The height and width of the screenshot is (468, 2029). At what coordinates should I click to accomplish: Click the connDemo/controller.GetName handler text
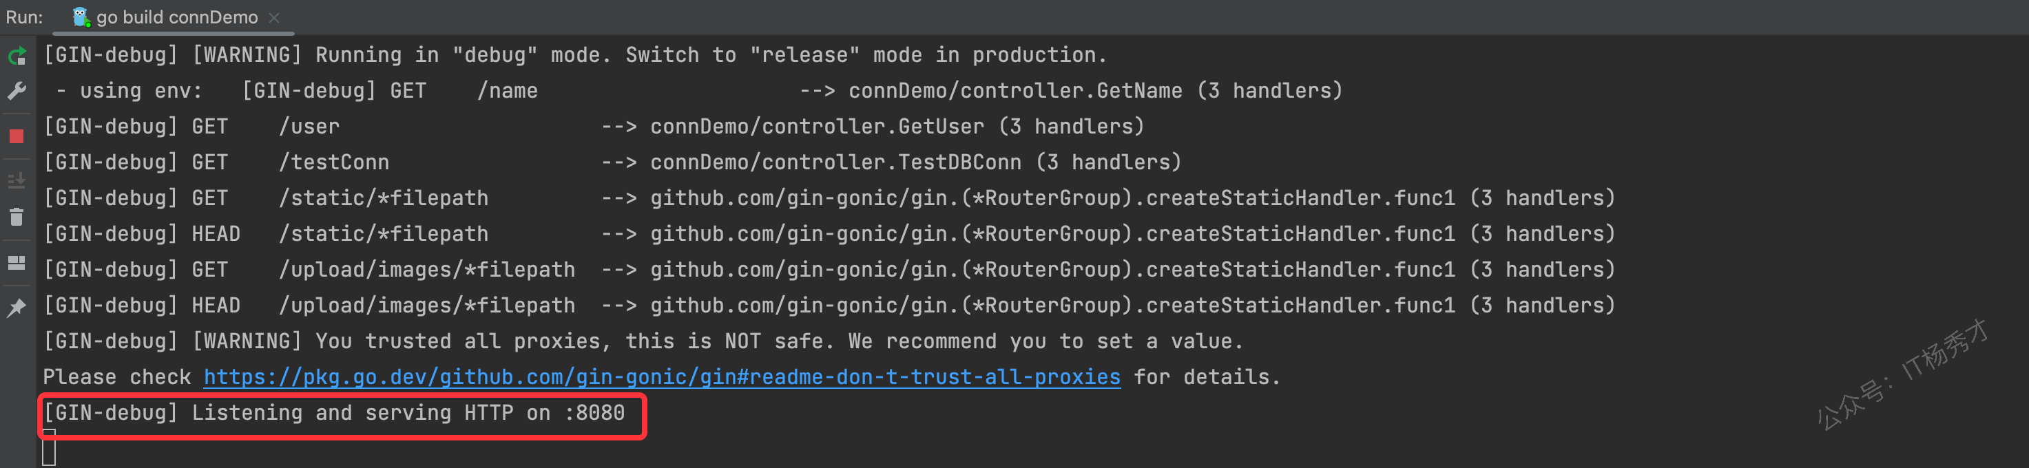[x=1015, y=92]
